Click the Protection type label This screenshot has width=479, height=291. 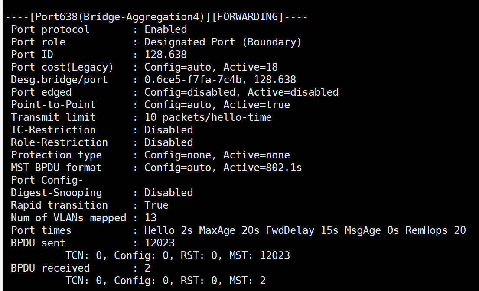(x=56, y=155)
